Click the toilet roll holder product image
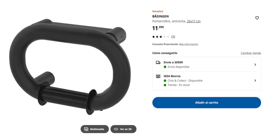 click(70, 67)
